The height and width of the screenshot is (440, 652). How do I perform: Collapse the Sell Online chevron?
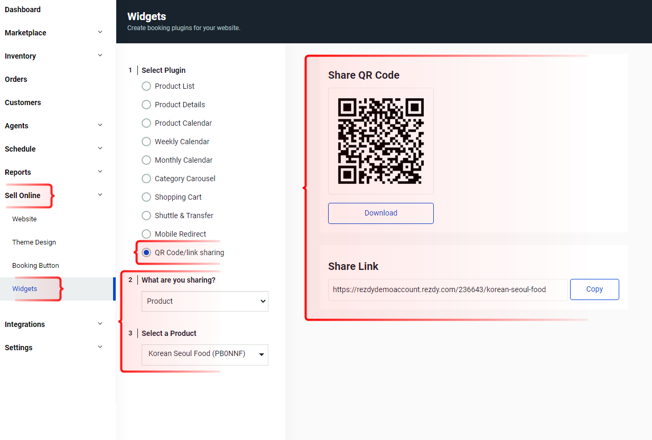coord(100,195)
